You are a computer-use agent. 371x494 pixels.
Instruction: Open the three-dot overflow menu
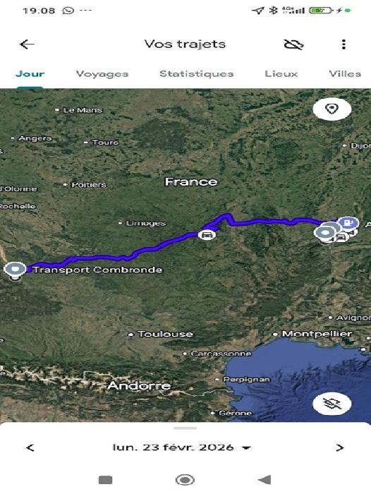(343, 44)
